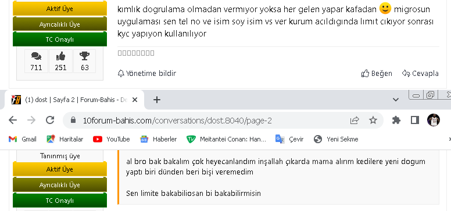Image resolution: width=451 pixels, height=211 pixels.
Task: Toggle the browser side panel icon
Action: (415, 120)
